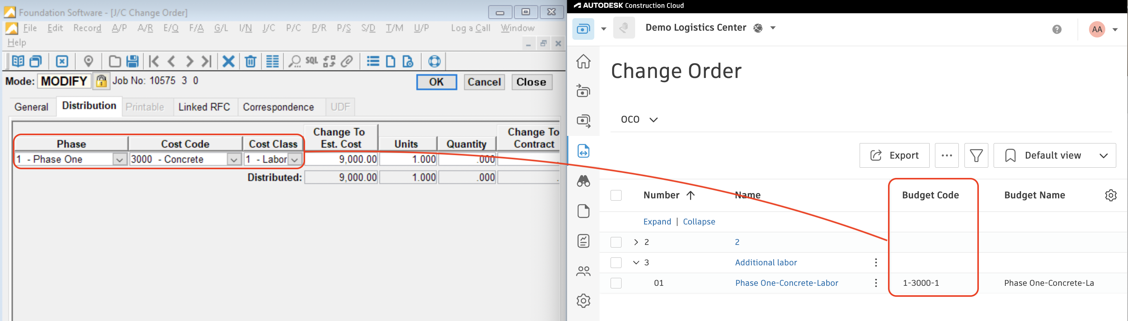Open the filter funnel button
Image resolution: width=1128 pixels, height=321 pixels.
976,156
